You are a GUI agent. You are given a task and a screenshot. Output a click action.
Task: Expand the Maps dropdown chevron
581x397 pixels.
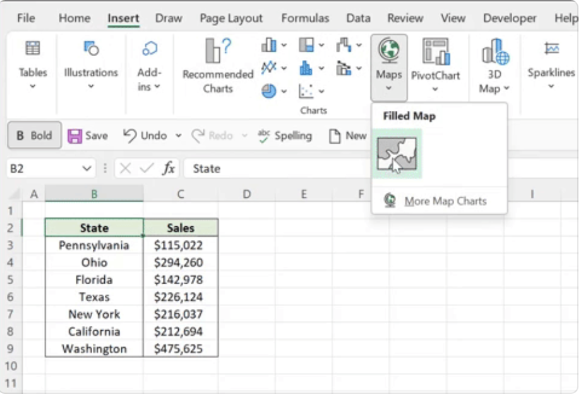[x=388, y=88]
